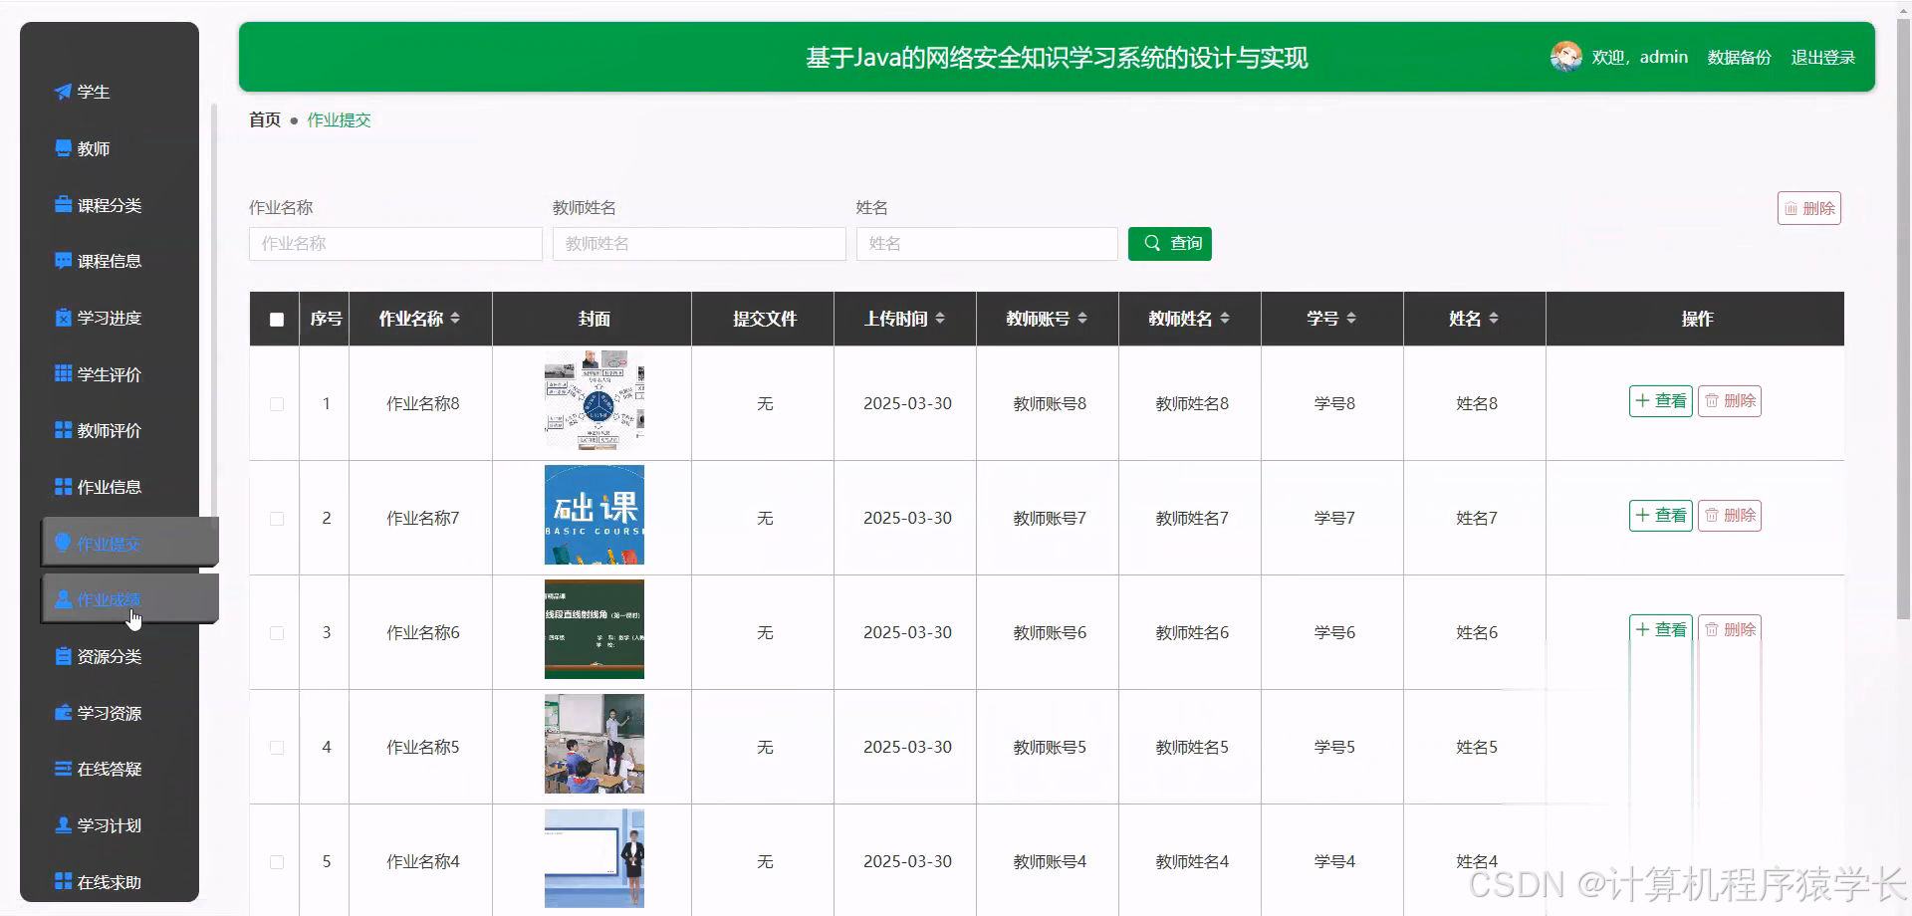Click the 退出登录 link
1912x916 pixels.
tap(1823, 57)
